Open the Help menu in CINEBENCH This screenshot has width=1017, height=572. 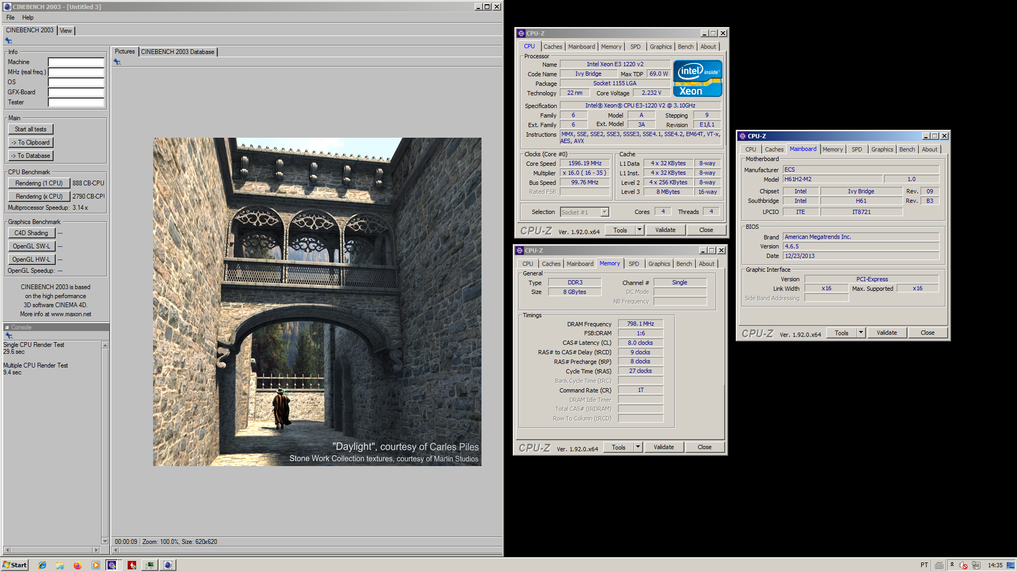[x=28, y=17]
